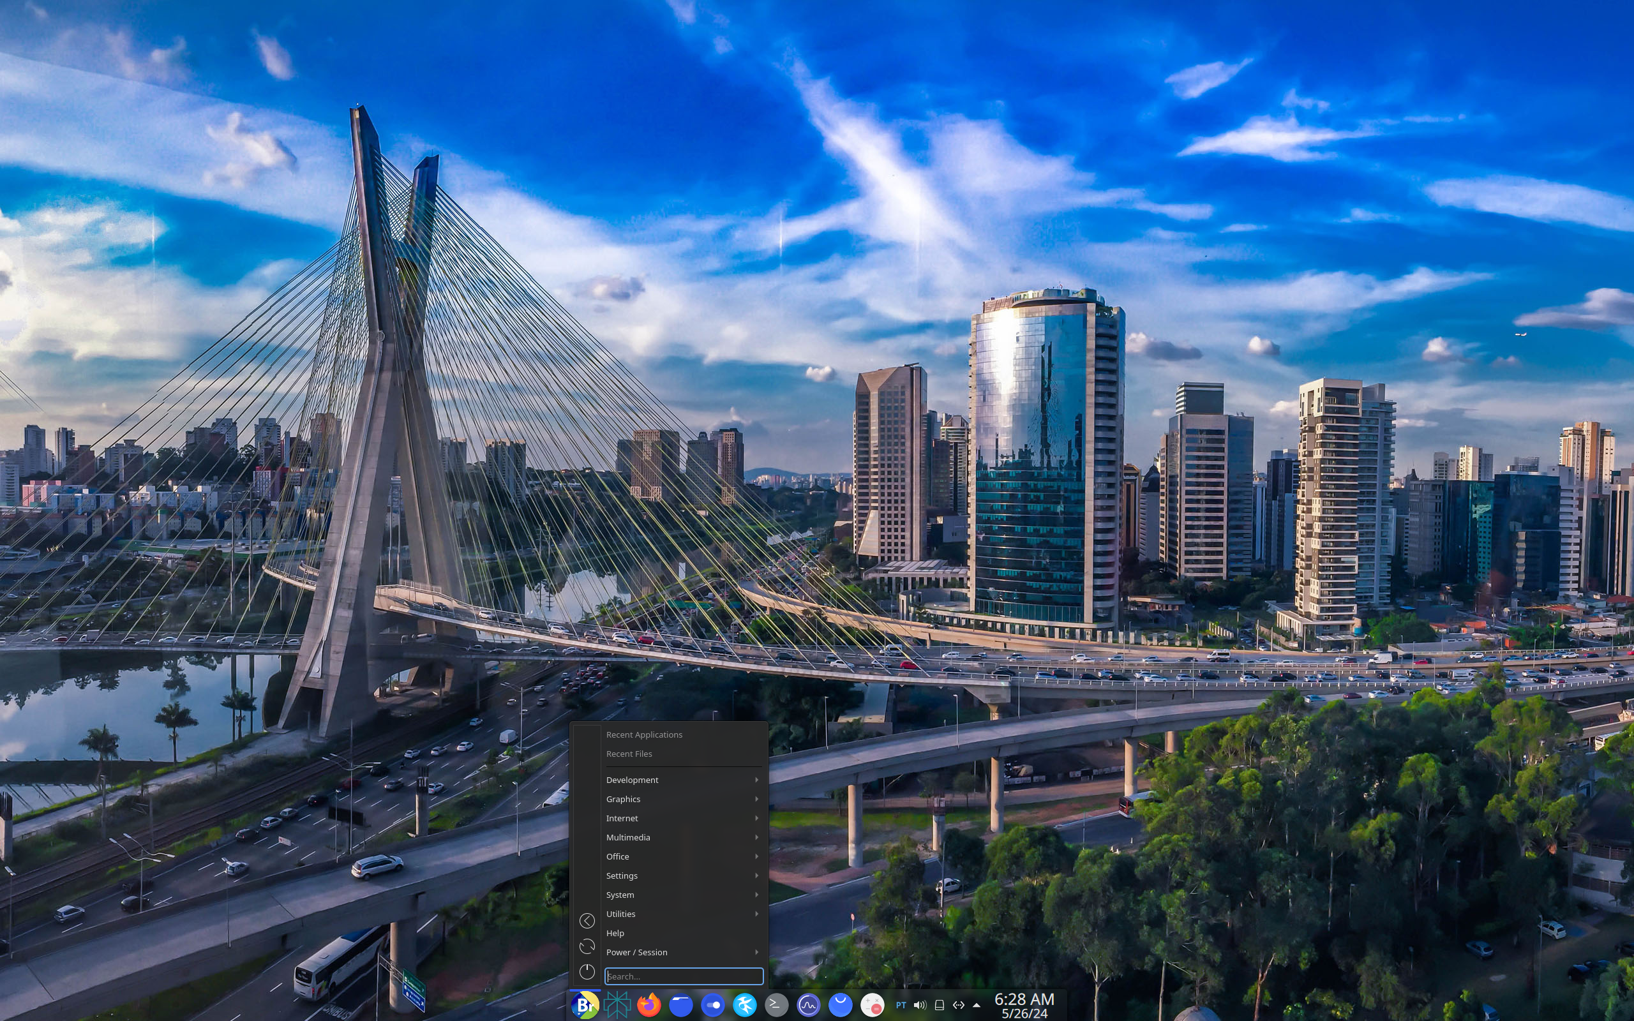
Task: Open the calculator icon in taskbar
Action: (x=873, y=1006)
